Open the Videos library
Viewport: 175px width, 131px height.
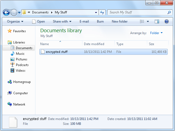[21, 71]
